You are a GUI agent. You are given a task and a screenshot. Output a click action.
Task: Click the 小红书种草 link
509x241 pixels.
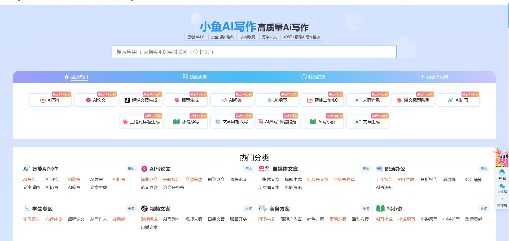pyautogui.click(x=344, y=180)
